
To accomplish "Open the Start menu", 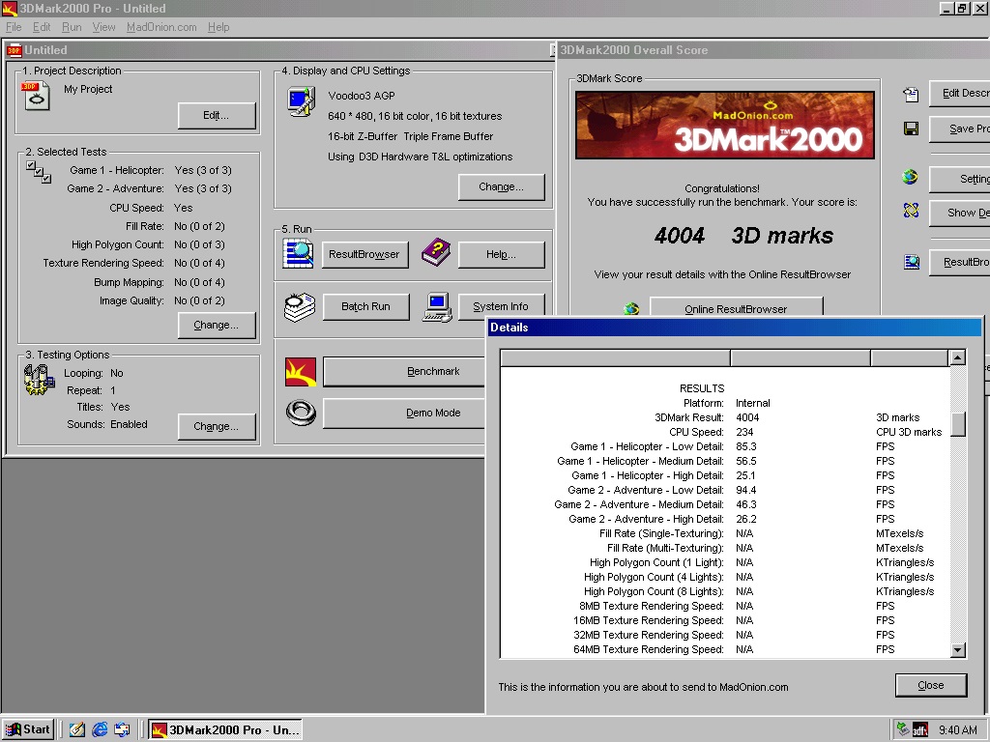I will (28, 730).
